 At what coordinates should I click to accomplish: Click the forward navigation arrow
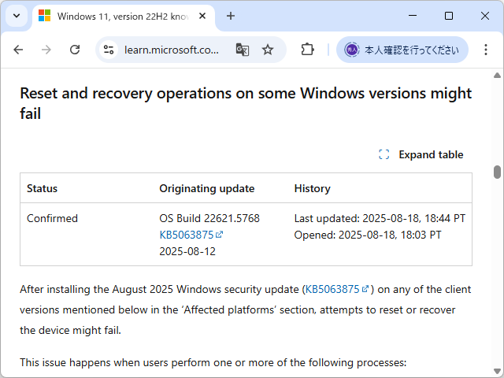pyautogui.click(x=46, y=50)
